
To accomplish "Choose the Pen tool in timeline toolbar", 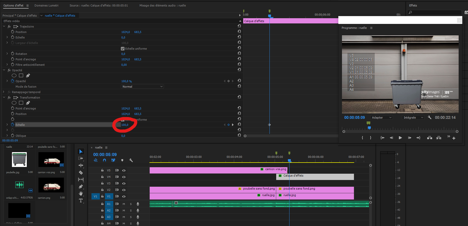I will [x=81, y=186].
